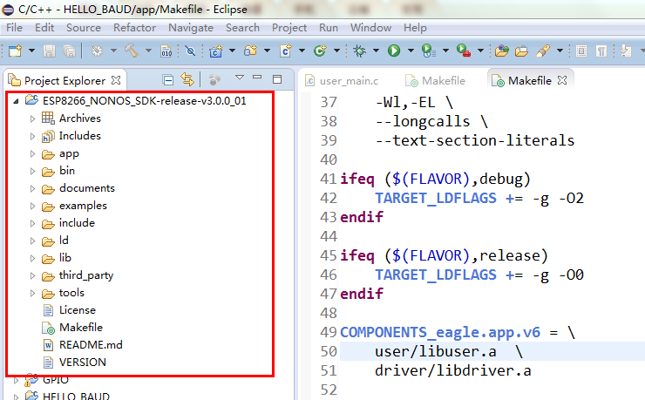This screenshot has height=400, width=645.
Task: Click Collapse All in Project Explorer
Action: pyautogui.click(x=168, y=80)
